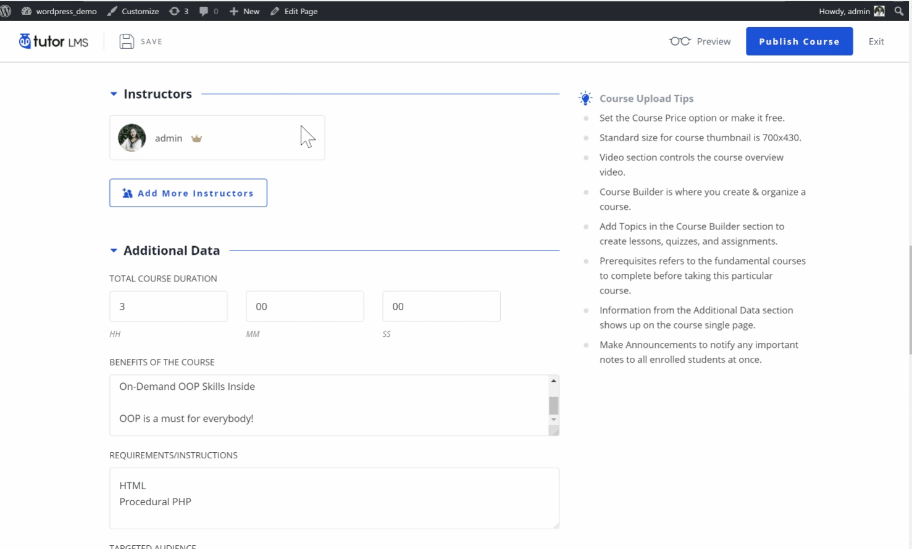Open the updates icon in admin bar
912x549 pixels.
pyautogui.click(x=175, y=11)
